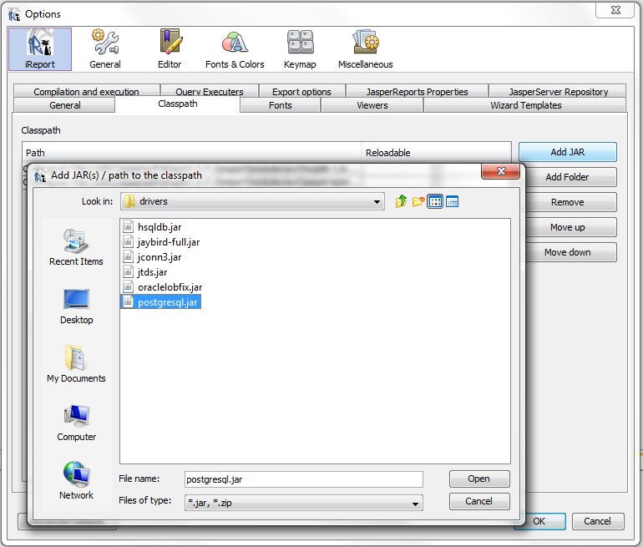Expand the Look in folder dropdown
Viewport: 643px width, 547px height.
377,201
